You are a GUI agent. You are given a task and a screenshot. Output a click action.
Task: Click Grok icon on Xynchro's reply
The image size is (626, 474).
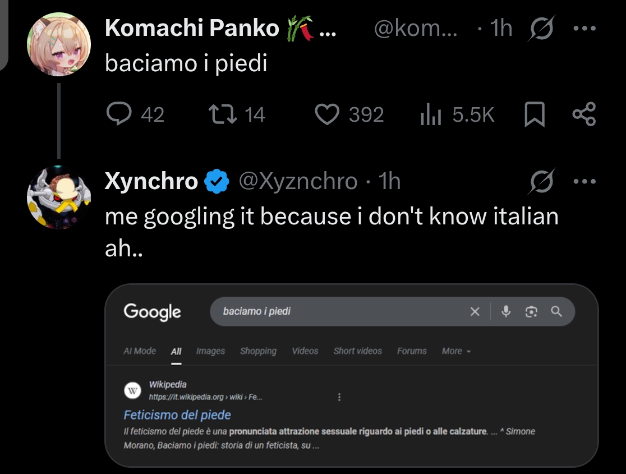(542, 181)
